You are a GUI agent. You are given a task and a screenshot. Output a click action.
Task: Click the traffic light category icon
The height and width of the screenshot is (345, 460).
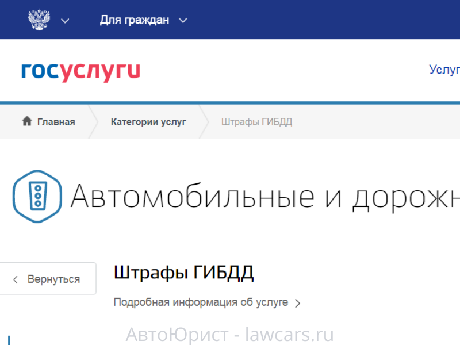click(37, 196)
